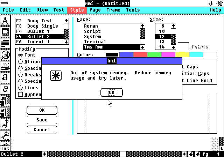Choose size 14 in Size list
This screenshot has height=157, width=224.
coord(163,47)
